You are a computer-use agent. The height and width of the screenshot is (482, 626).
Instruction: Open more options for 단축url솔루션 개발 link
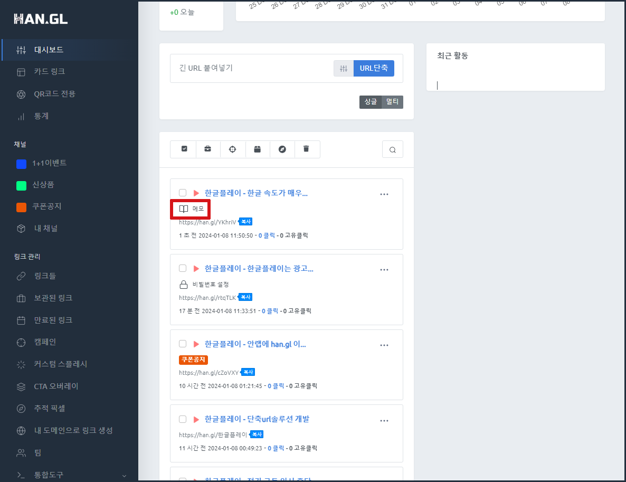pyautogui.click(x=384, y=421)
